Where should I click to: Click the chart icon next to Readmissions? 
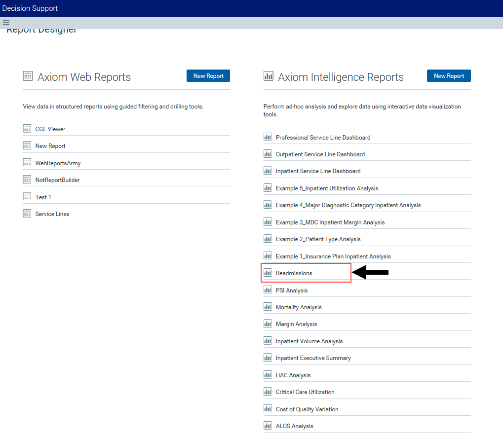click(x=268, y=273)
